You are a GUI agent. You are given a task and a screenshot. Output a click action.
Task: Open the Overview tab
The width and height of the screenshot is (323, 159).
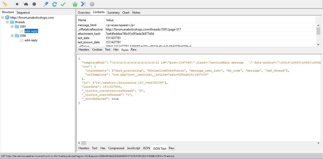click(84, 13)
